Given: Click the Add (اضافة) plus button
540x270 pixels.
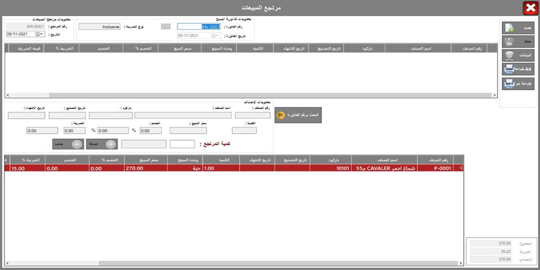Looking at the screenshot, I should [x=103, y=144].
